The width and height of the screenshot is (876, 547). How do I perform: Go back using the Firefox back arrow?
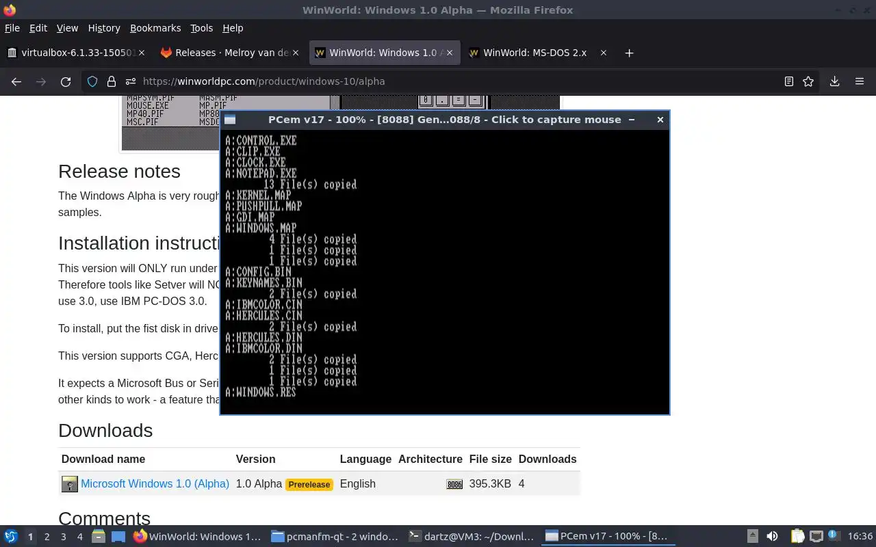click(16, 81)
